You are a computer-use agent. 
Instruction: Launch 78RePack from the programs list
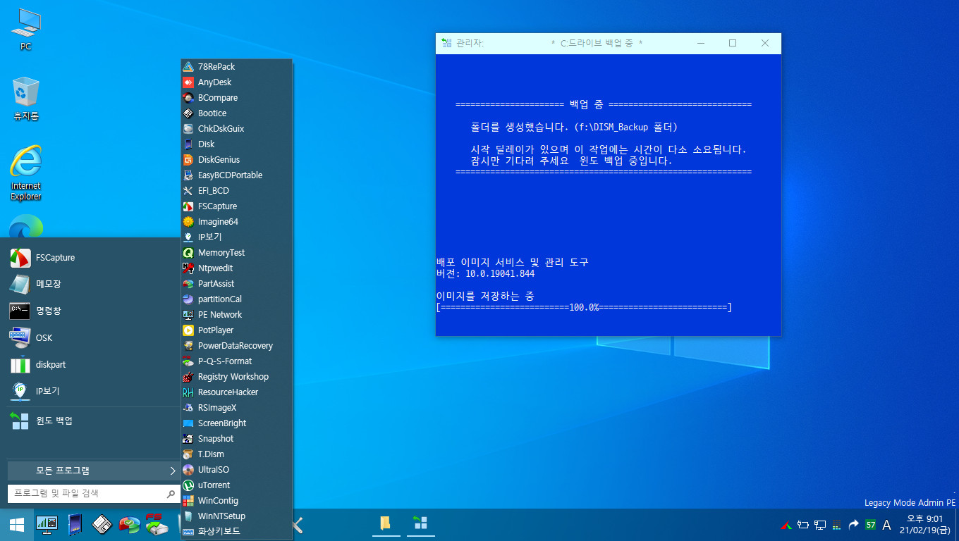coord(236,66)
